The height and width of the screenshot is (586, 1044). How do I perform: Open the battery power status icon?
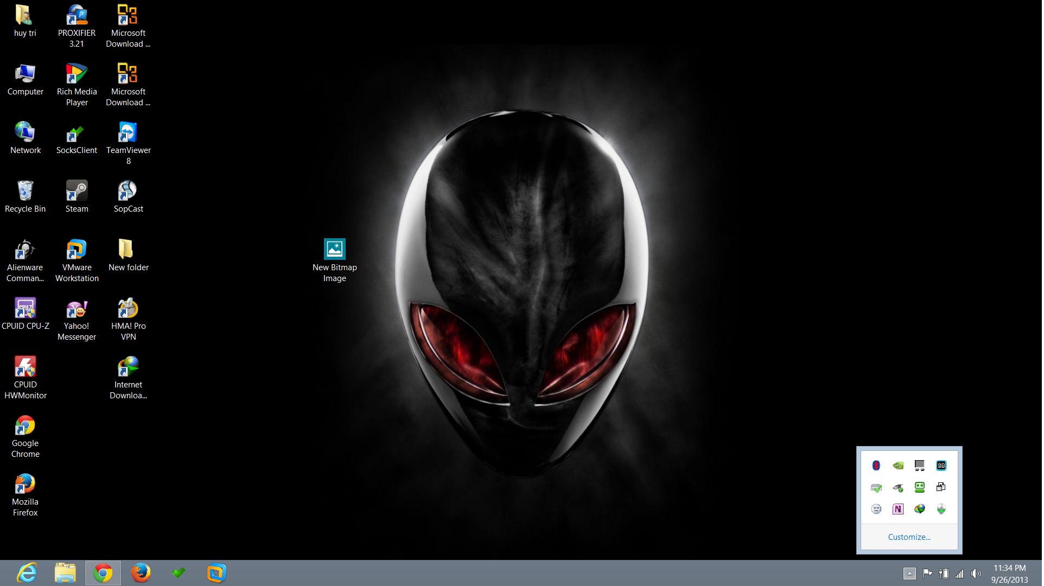point(945,574)
